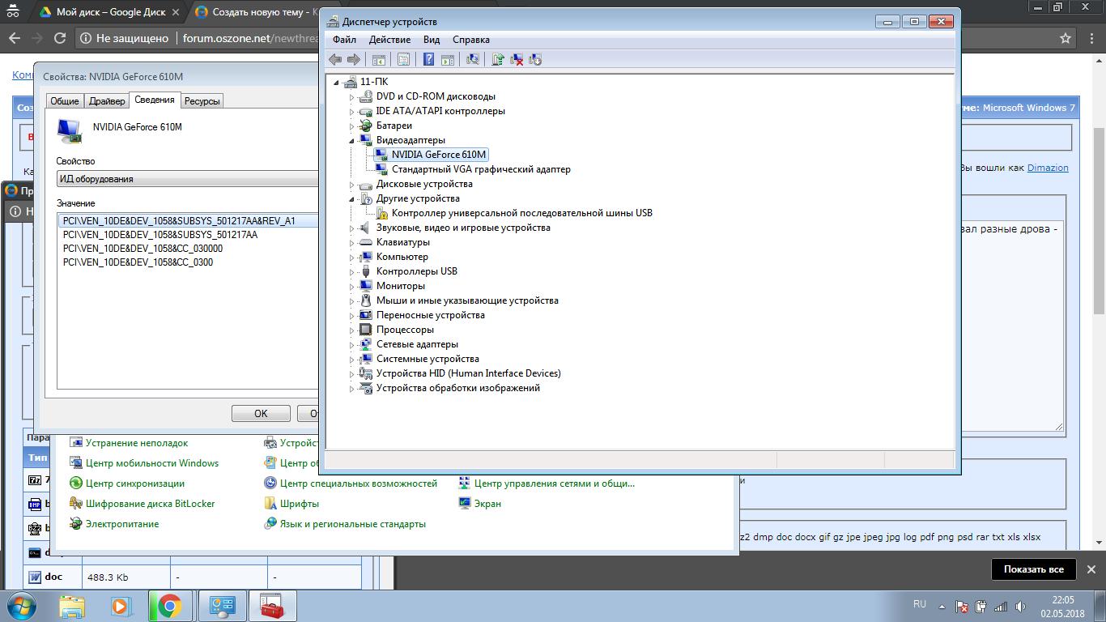Collapse the 11-ПК root node
Viewport: 1106px width, 622px height.
[336, 82]
